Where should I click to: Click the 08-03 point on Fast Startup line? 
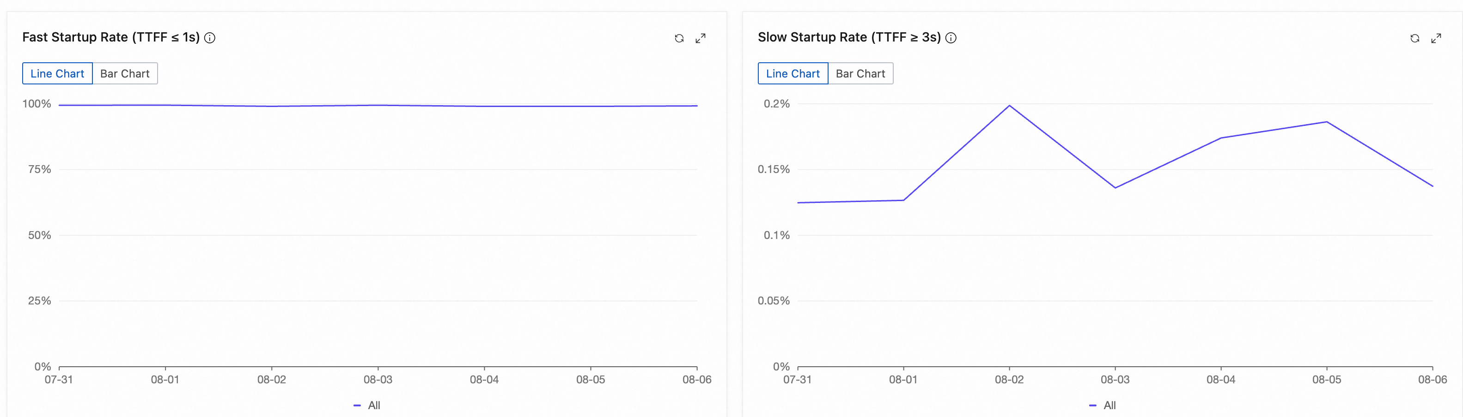tap(378, 105)
